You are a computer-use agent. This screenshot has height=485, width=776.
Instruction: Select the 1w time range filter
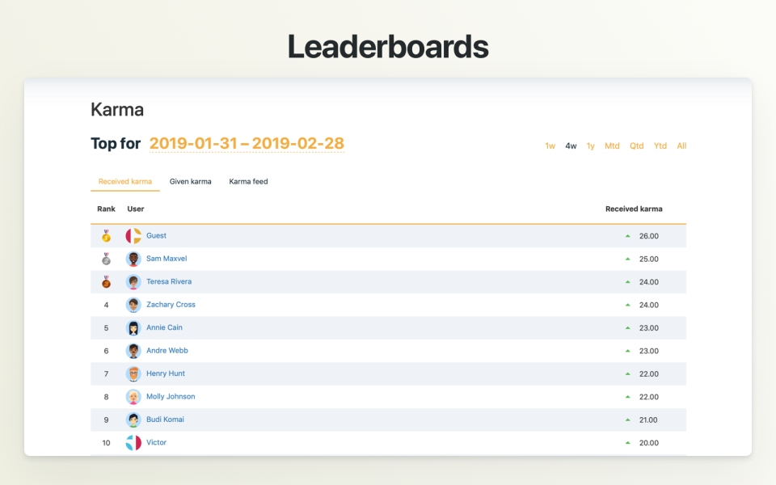550,146
